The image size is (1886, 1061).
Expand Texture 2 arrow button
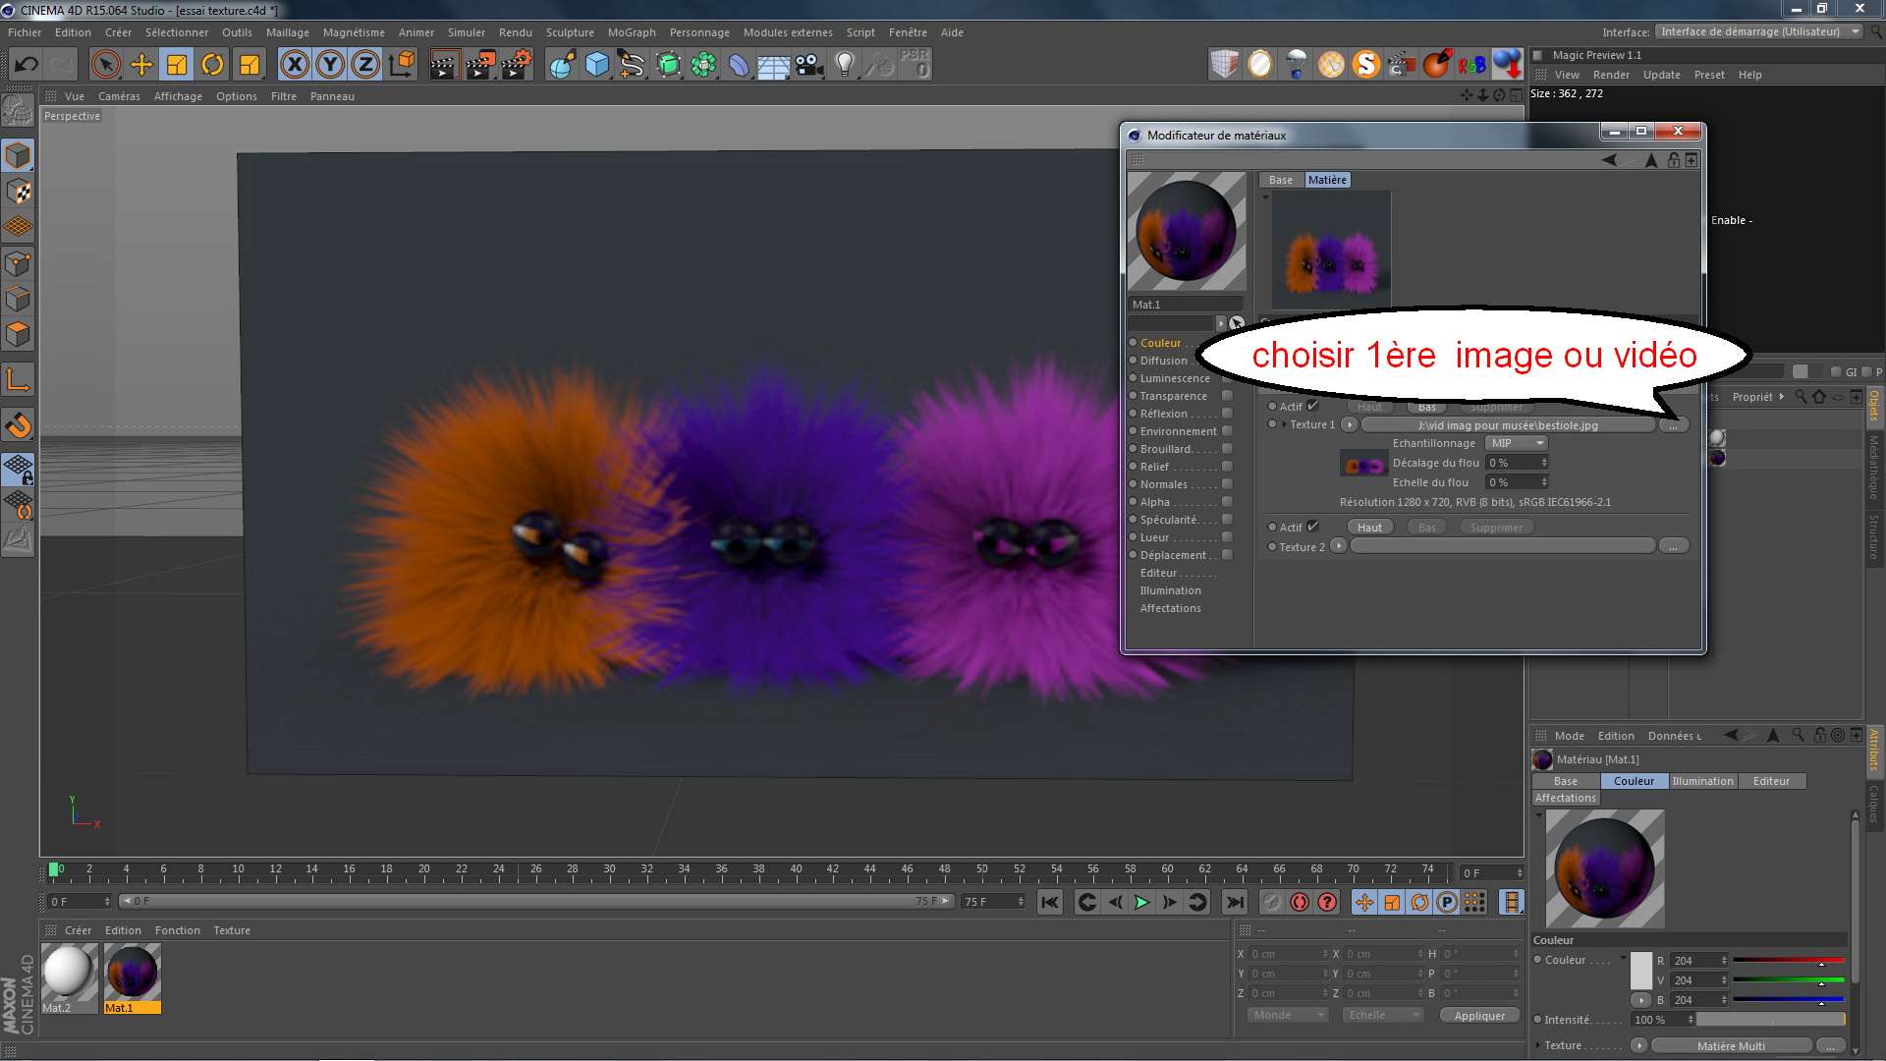pos(1338,546)
